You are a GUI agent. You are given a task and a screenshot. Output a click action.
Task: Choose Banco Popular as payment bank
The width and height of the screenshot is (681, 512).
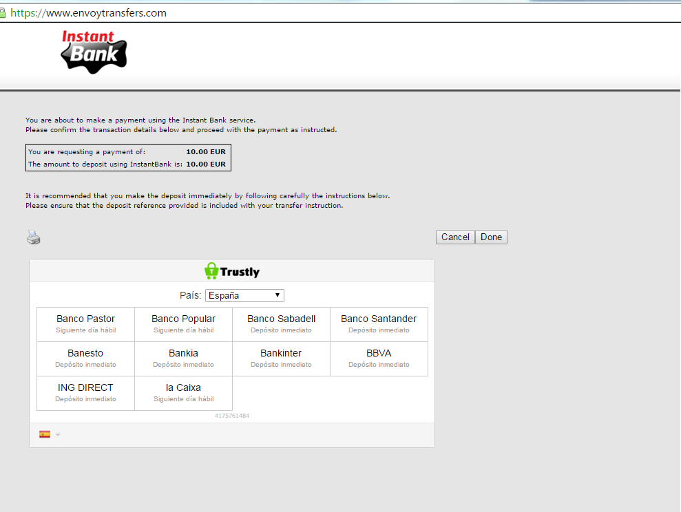183,324
